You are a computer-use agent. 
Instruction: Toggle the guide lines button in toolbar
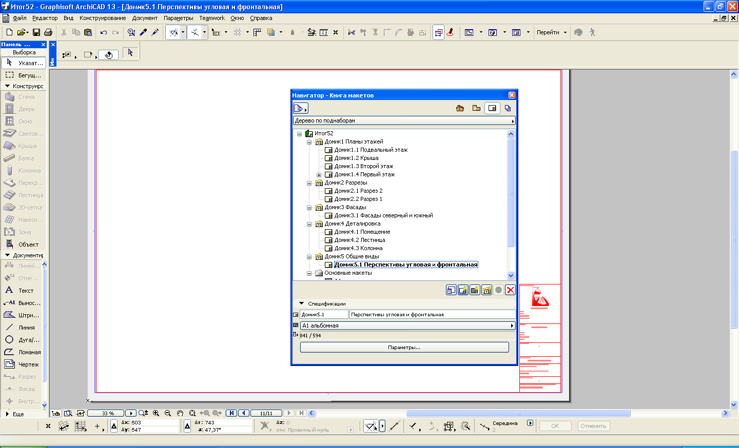pos(174,32)
